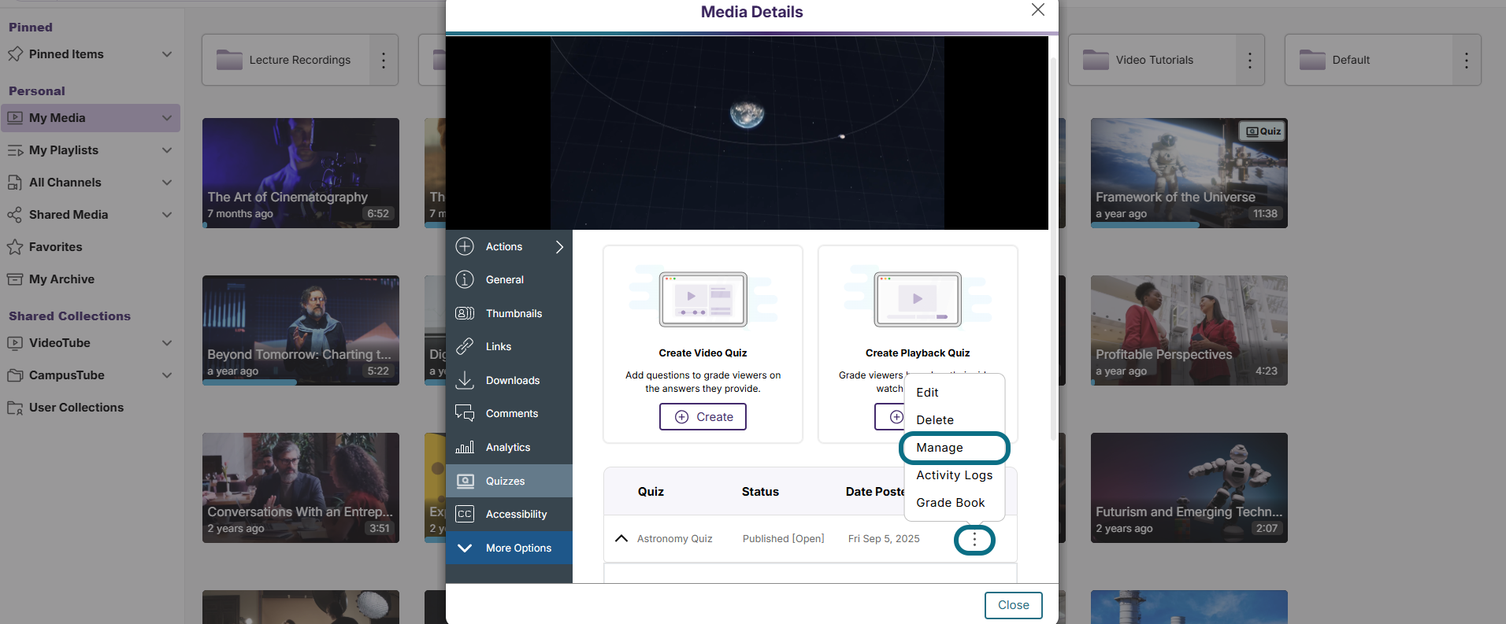The height and width of the screenshot is (624, 1506).
Task: Collapse the More Options section
Action: point(465,548)
